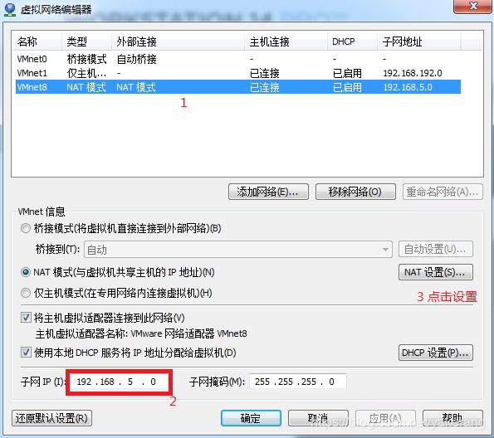Screen dimensions: 494x438
Task: Open DHCP 设置(P)... dialog
Action: 436,353
